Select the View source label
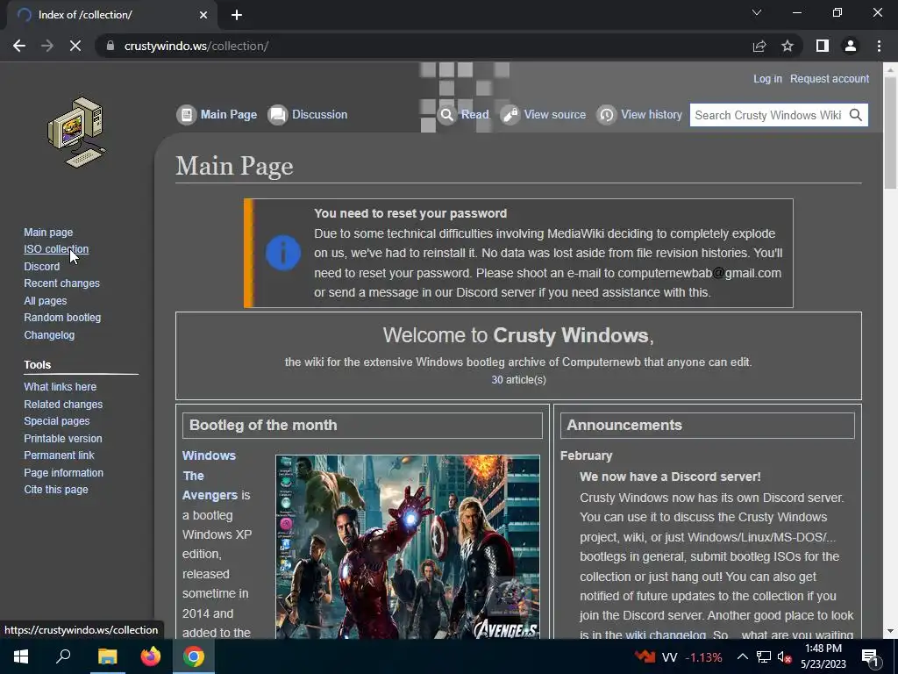Viewport: 898px width, 674px height. point(555,115)
